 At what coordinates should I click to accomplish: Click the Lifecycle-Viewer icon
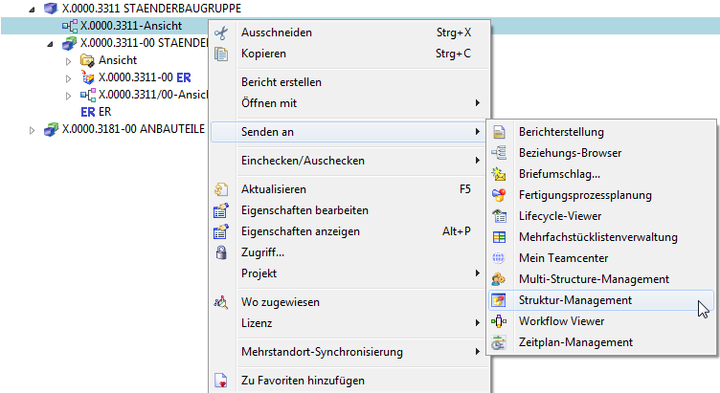pyautogui.click(x=498, y=216)
